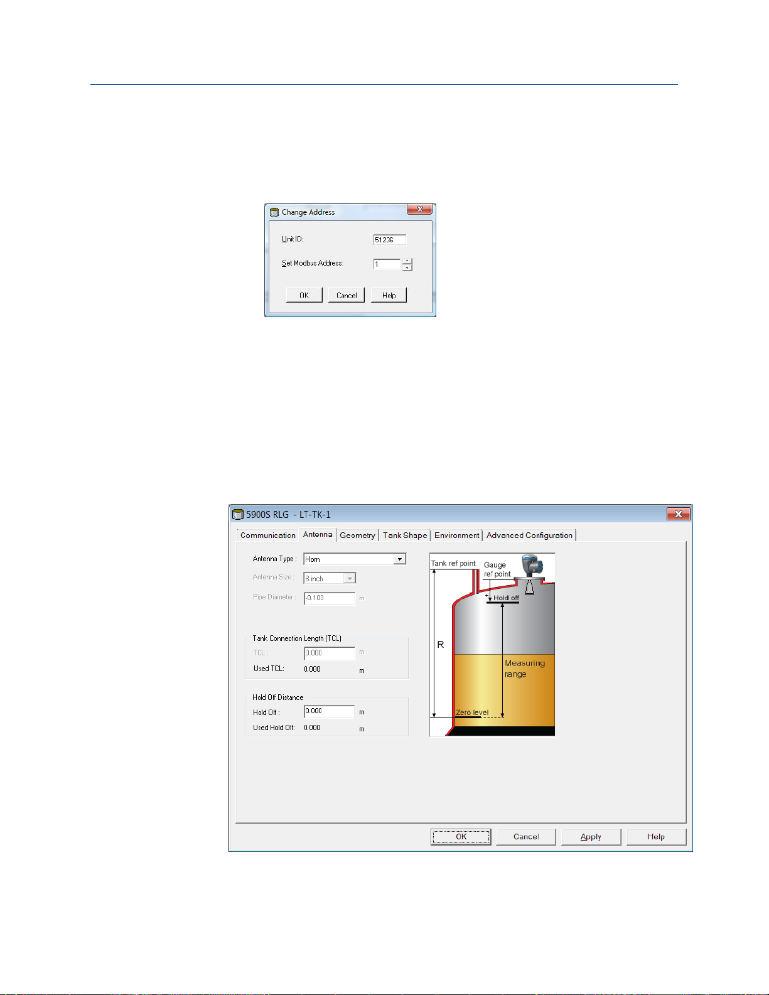Click the Unit ID input field
The image size is (769, 995).
pos(389,240)
